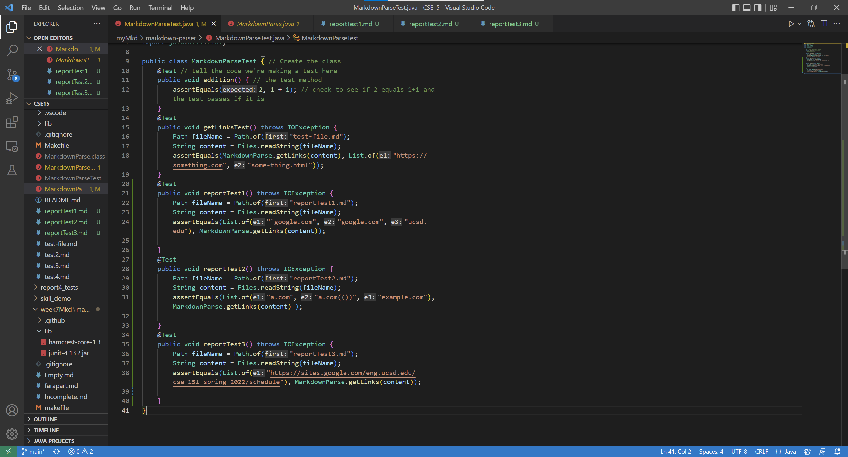Open the Terminal menu

160,8
